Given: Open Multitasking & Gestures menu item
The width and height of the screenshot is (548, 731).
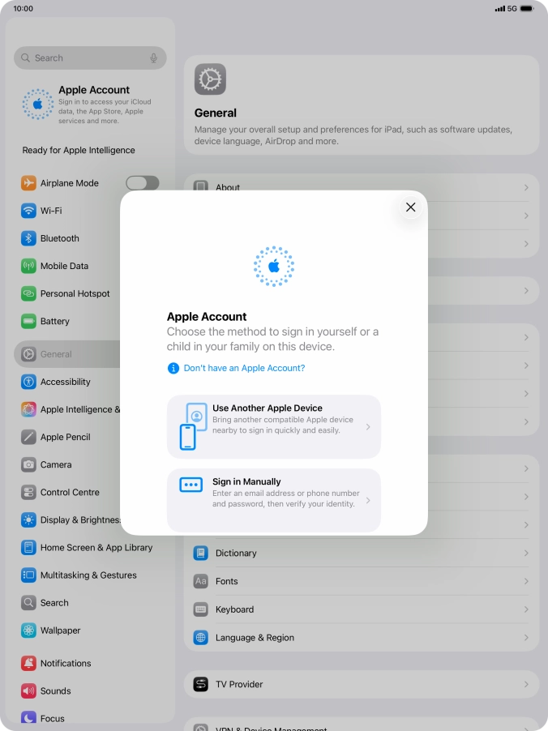Looking at the screenshot, I should coord(88,575).
